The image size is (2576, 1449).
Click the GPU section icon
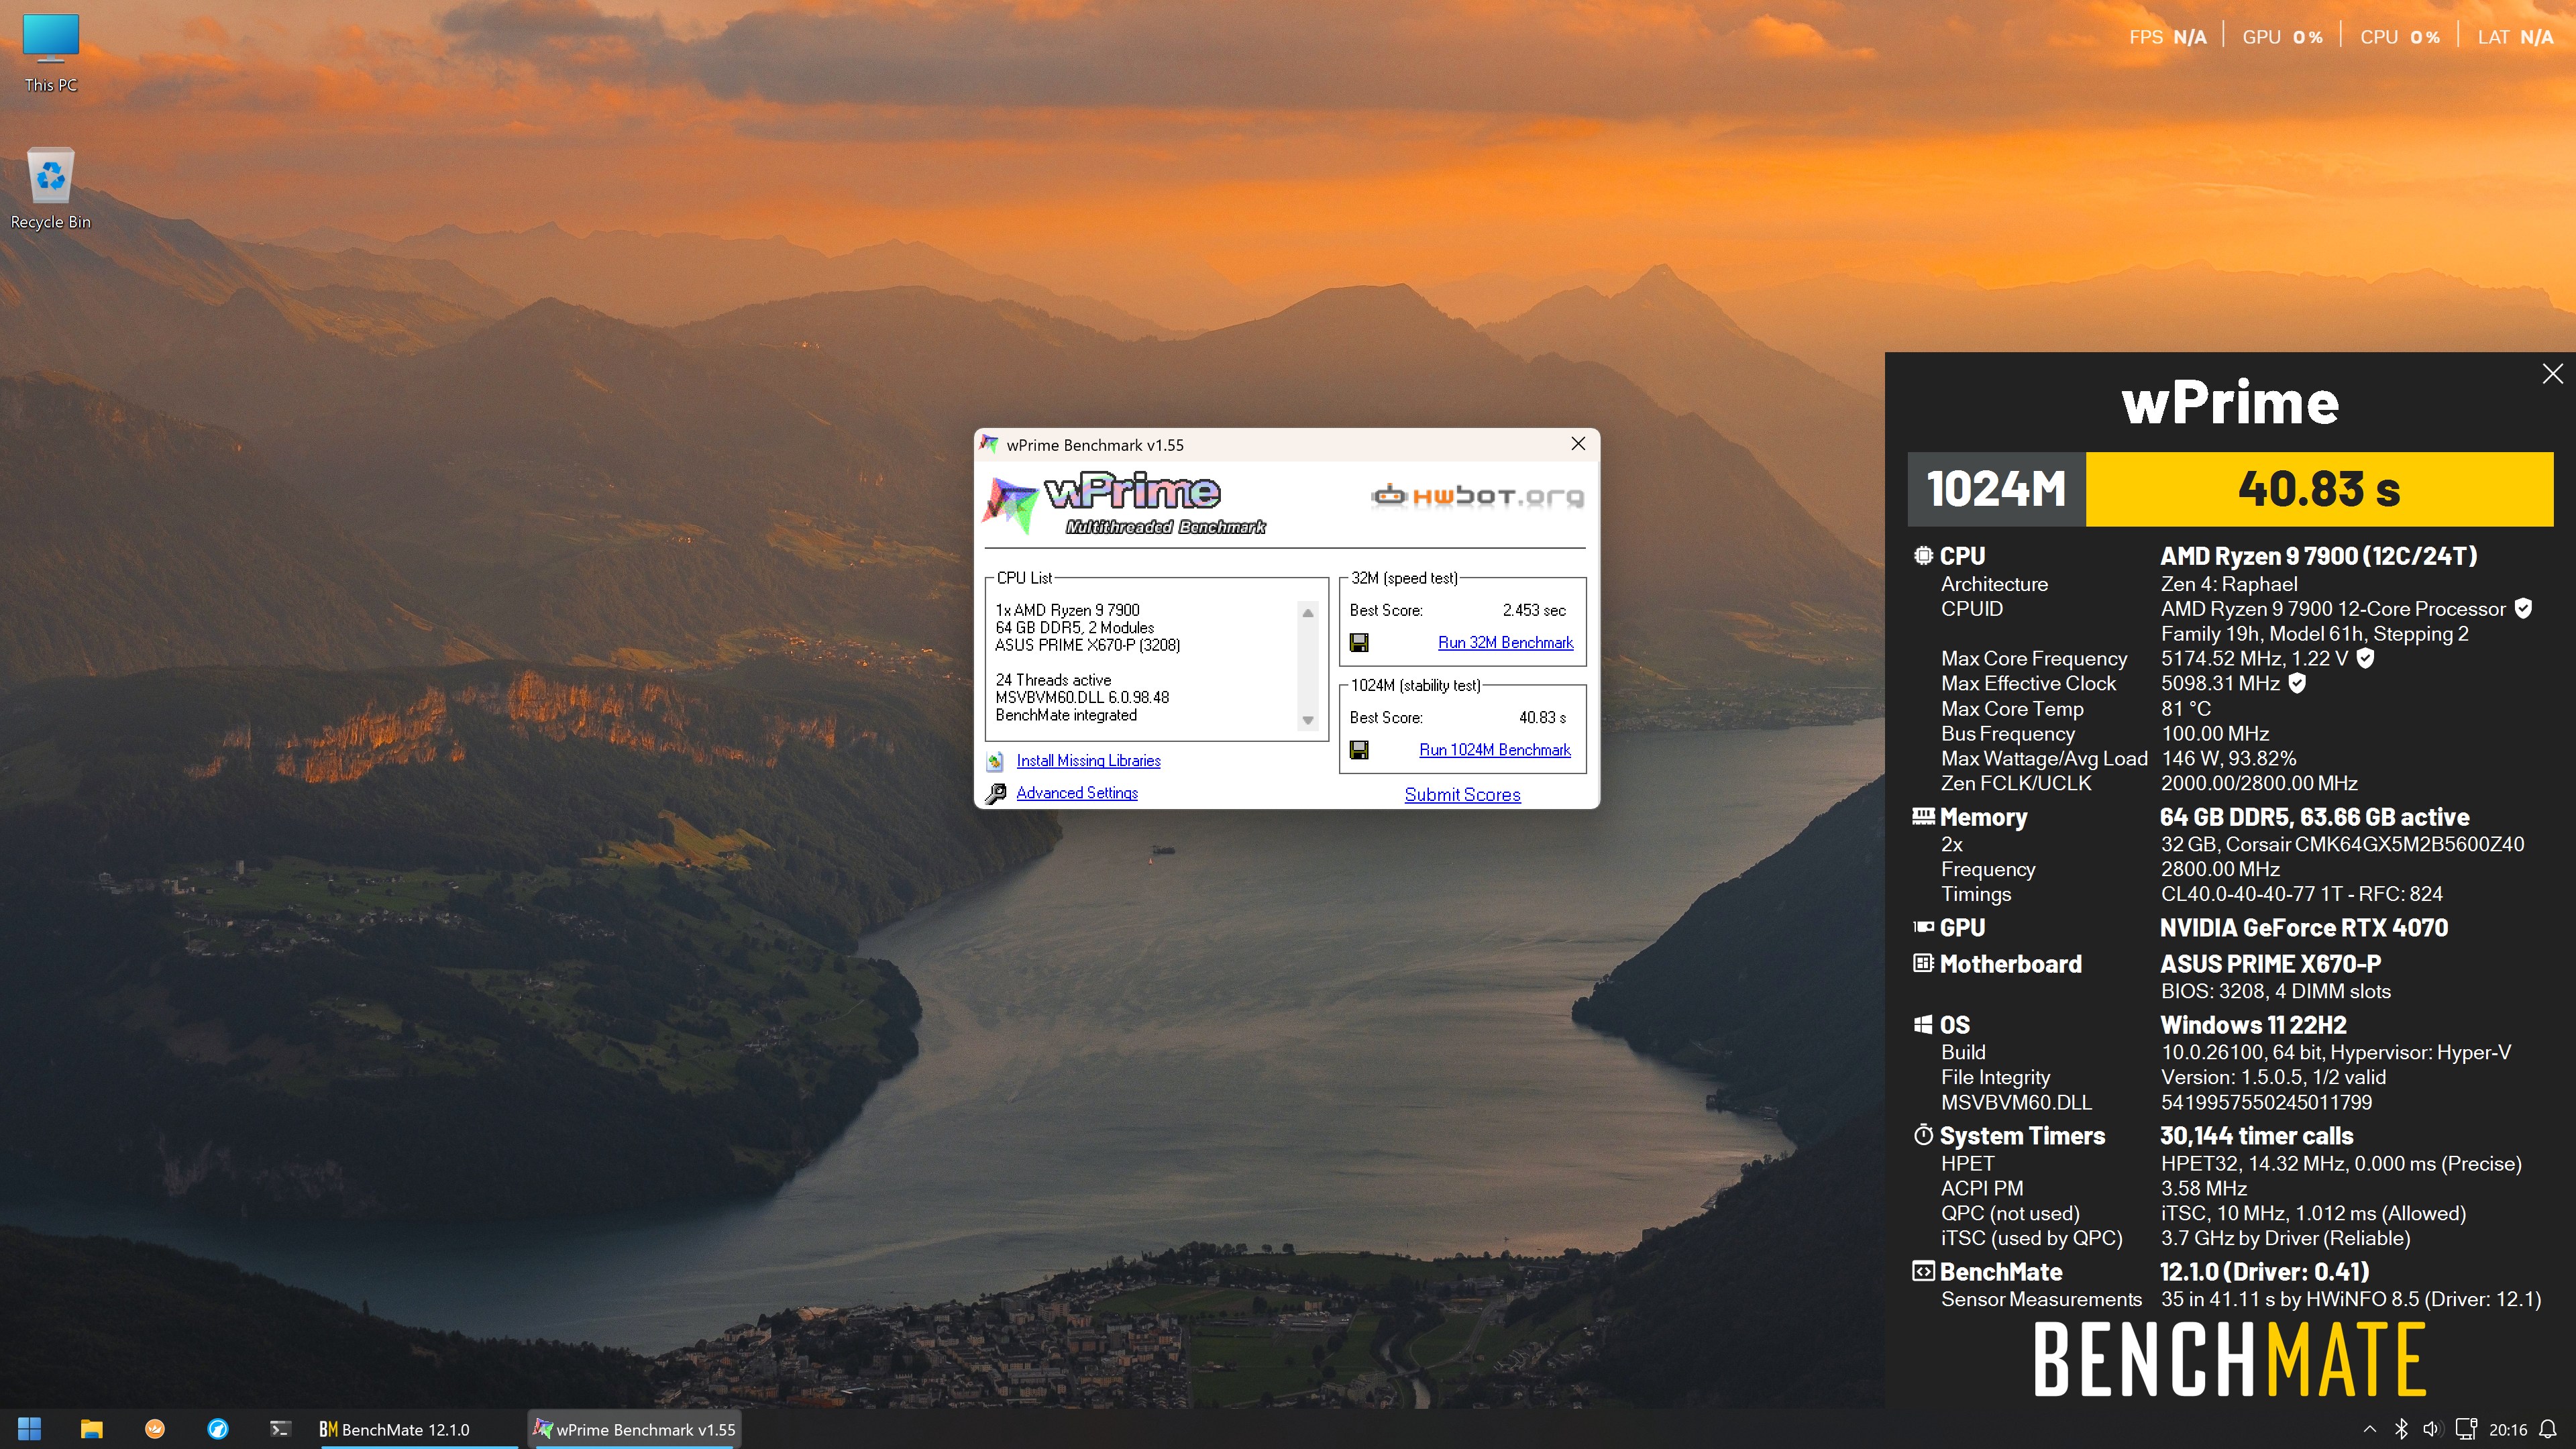[x=1923, y=927]
